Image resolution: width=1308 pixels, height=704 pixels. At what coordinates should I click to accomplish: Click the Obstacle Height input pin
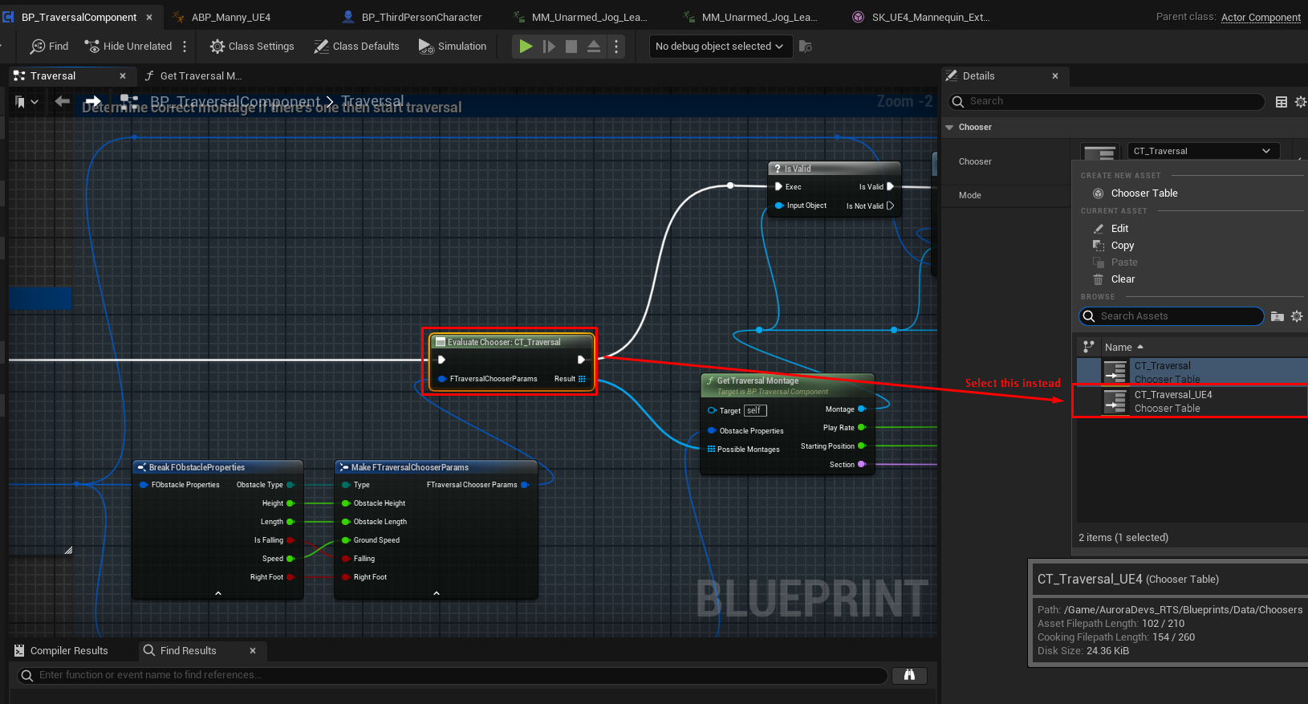(346, 503)
